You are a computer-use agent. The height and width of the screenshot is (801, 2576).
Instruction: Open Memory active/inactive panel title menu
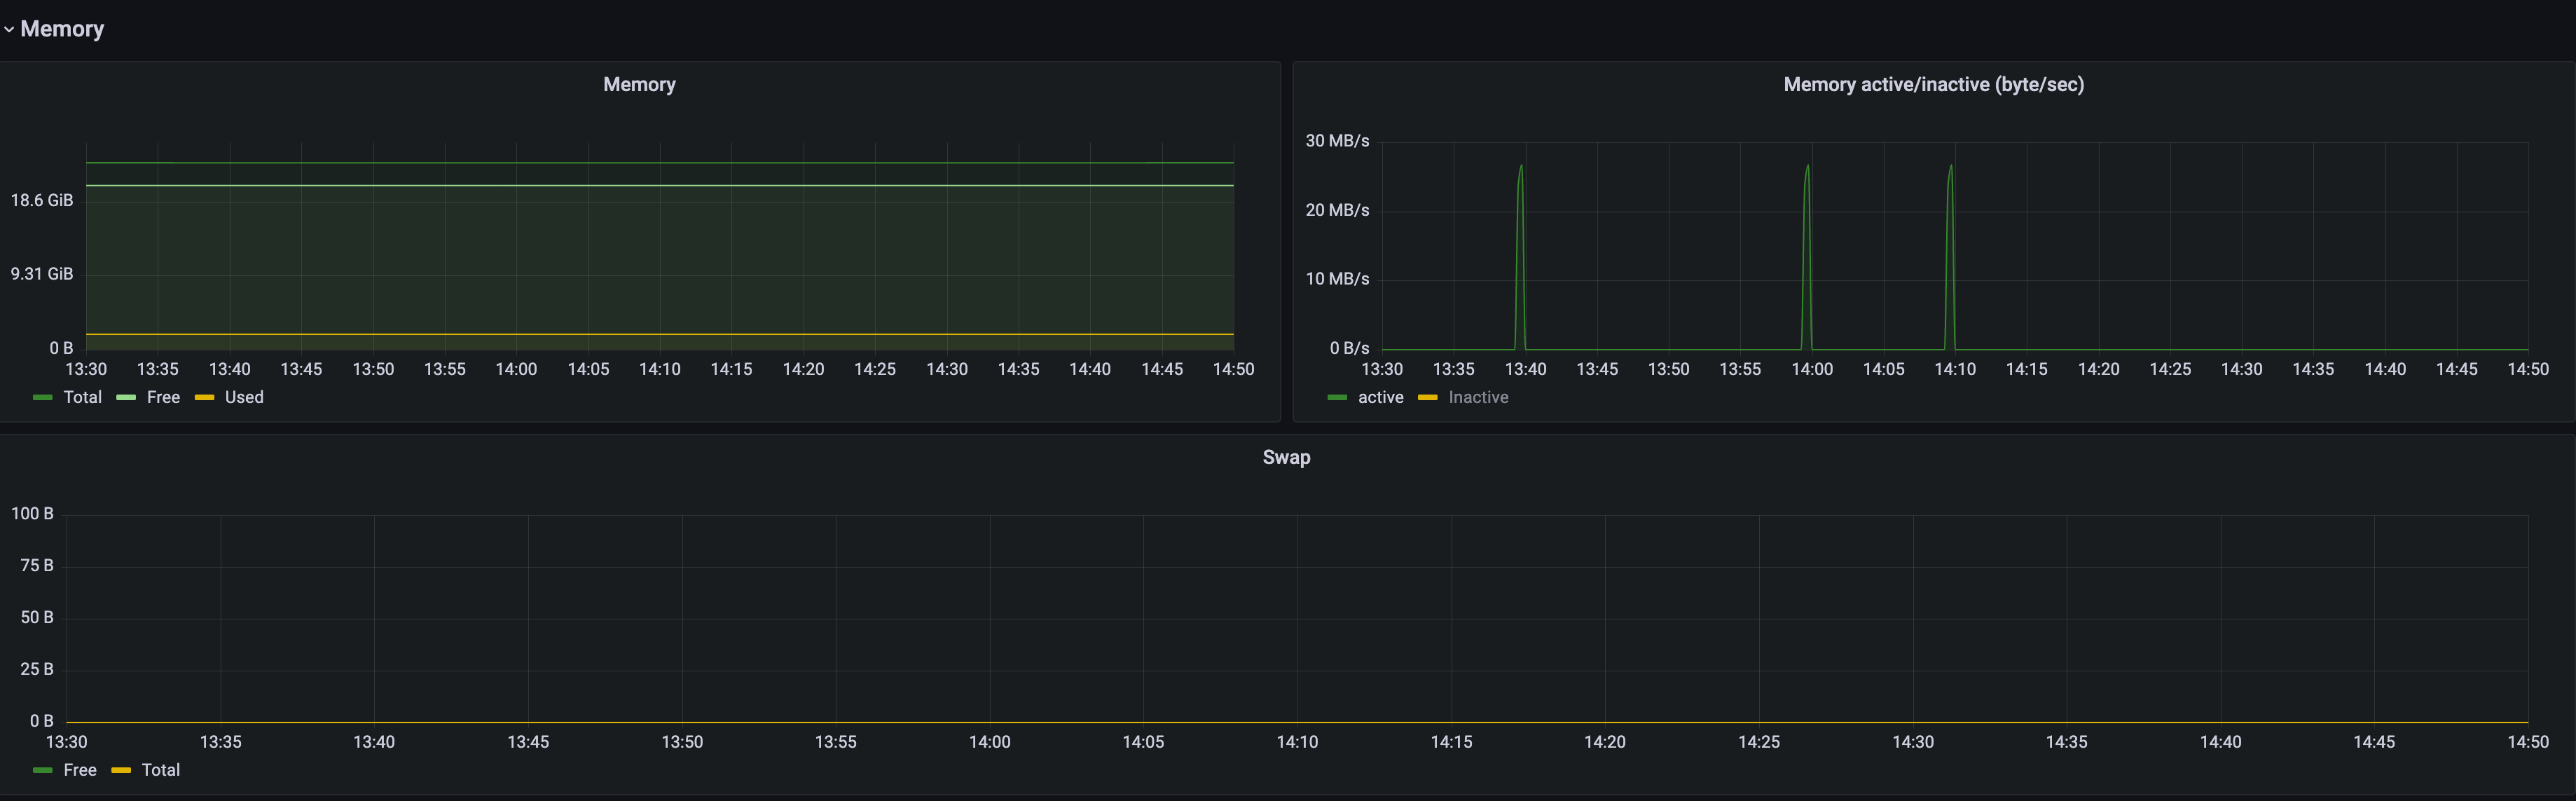(x=1933, y=85)
